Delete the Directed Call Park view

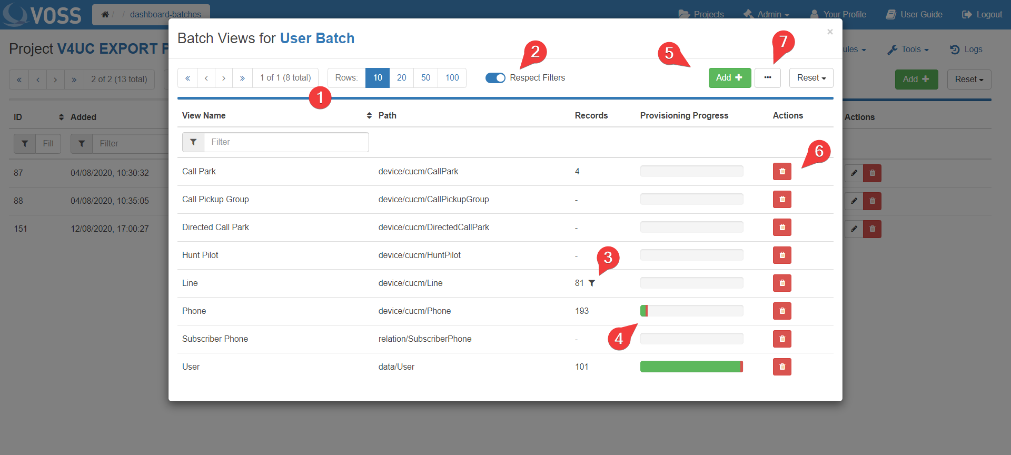point(782,227)
